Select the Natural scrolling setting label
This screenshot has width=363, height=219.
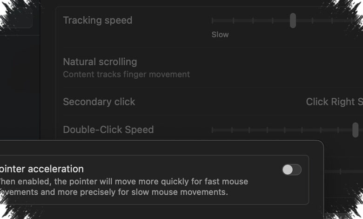100,62
